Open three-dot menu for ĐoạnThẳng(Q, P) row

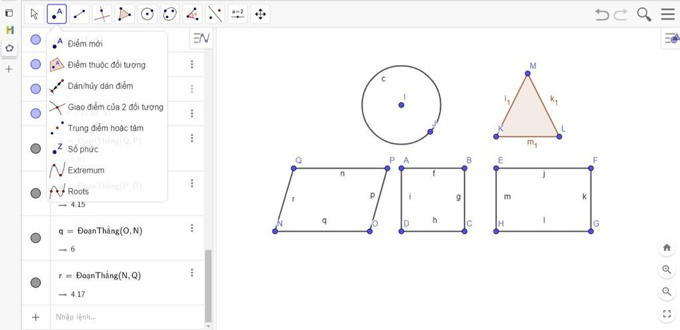click(x=192, y=138)
